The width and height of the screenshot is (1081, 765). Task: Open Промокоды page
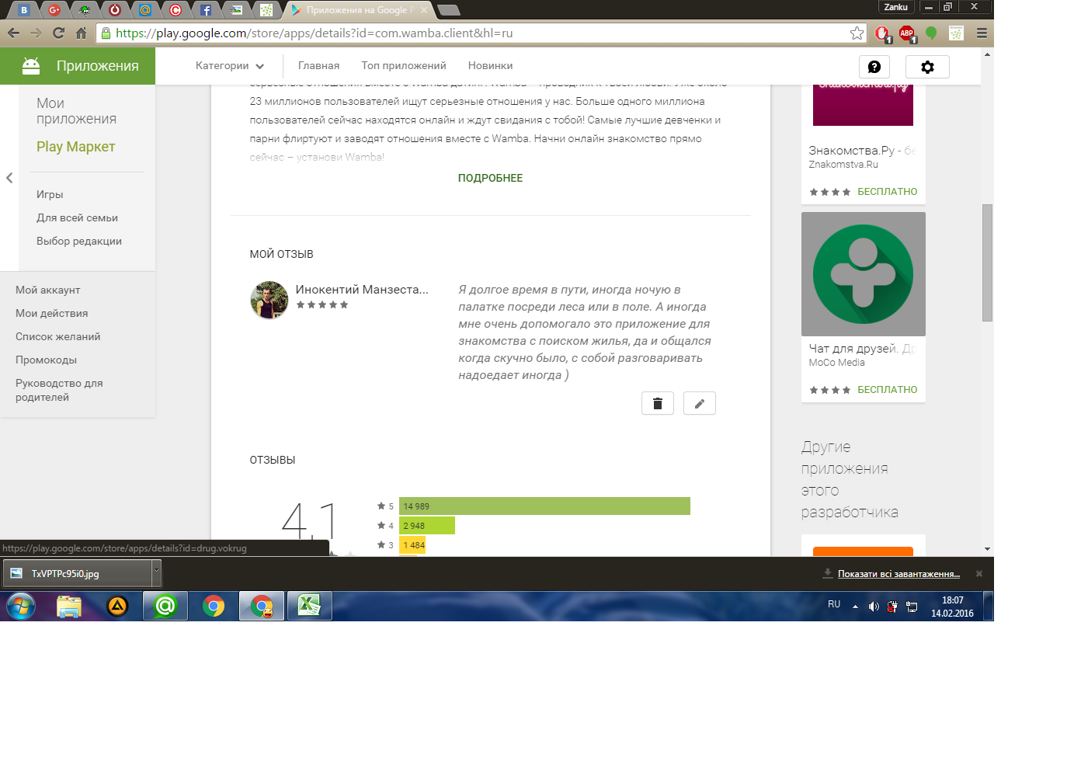point(46,360)
